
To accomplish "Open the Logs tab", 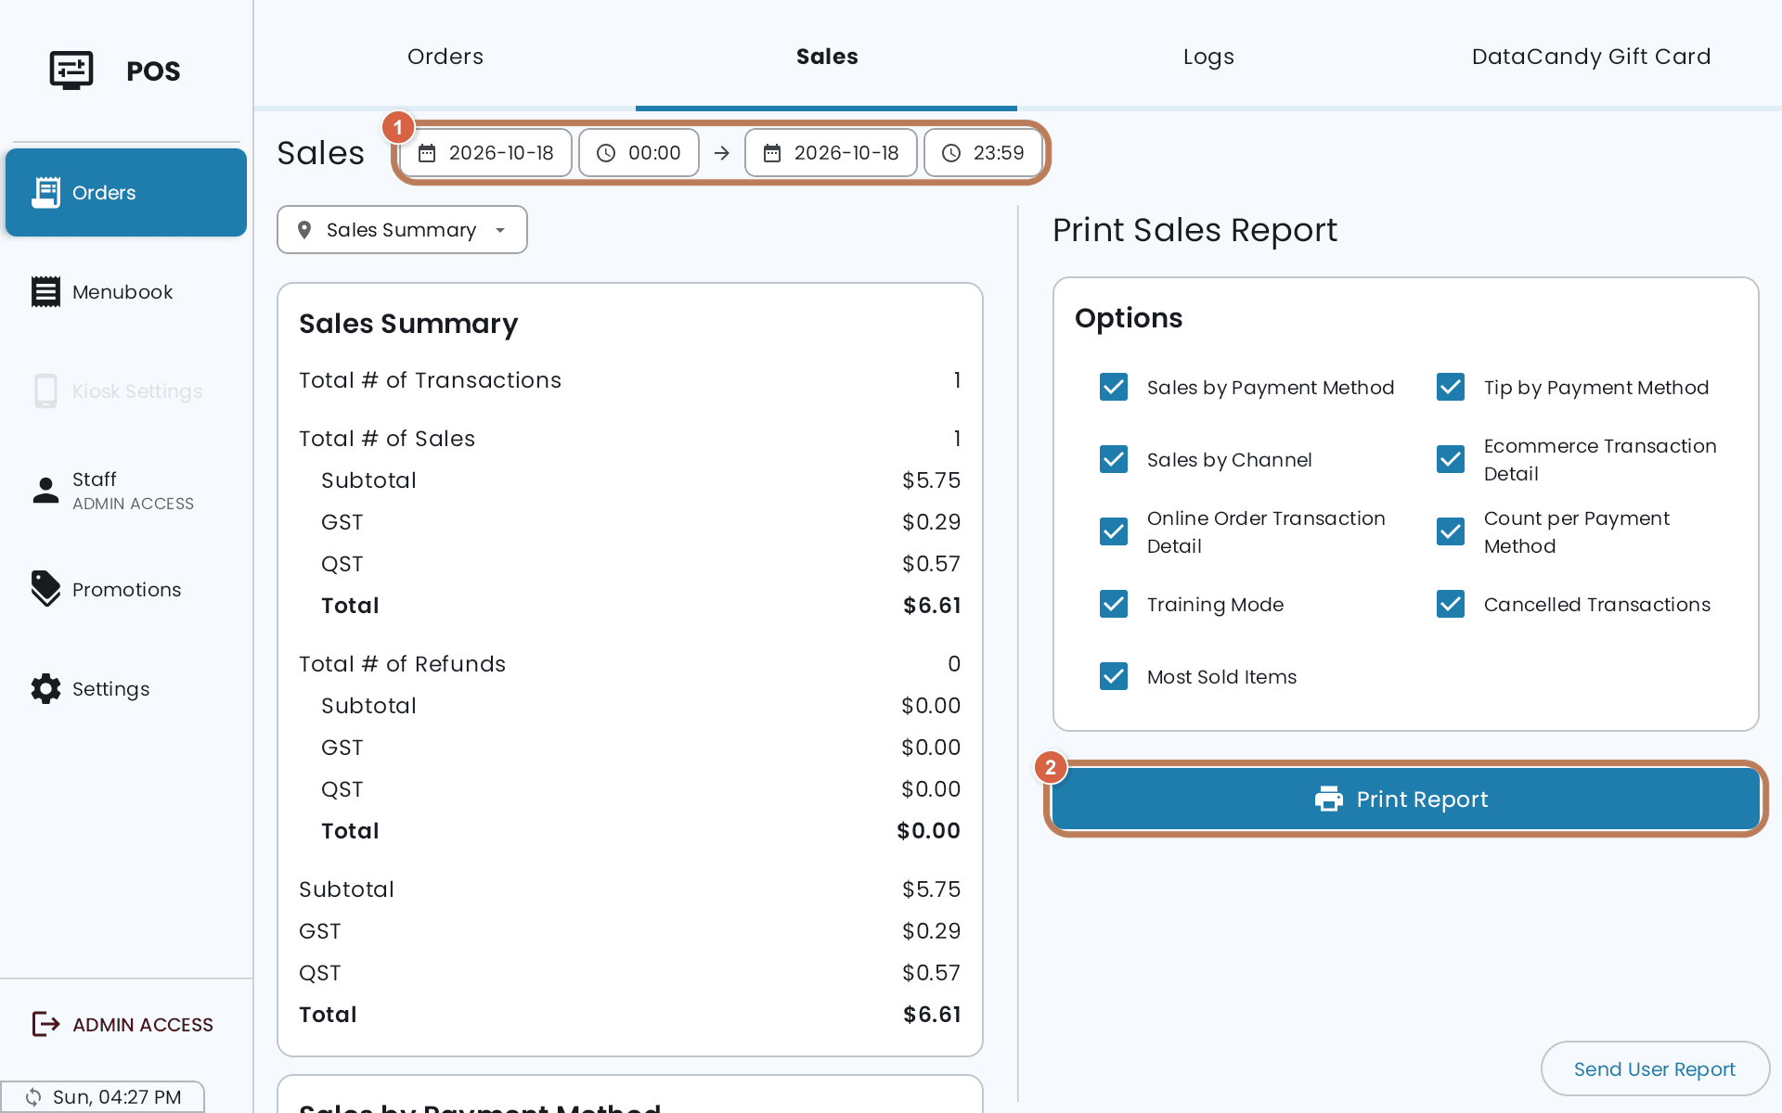I will (1208, 57).
